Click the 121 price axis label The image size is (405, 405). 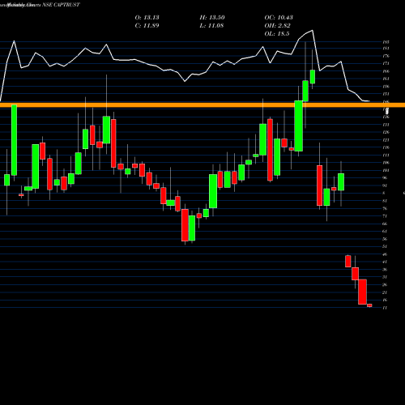click(386, 140)
